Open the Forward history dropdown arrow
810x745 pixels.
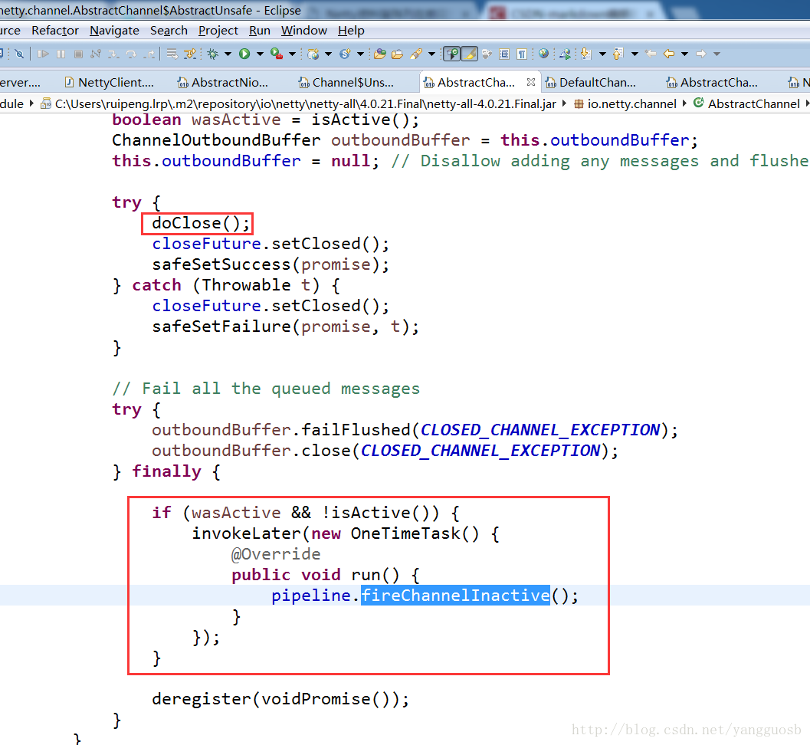pyautogui.click(x=717, y=54)
